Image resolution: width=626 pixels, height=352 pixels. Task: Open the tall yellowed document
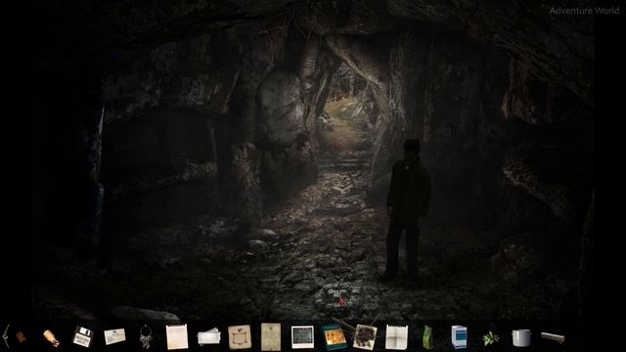point(271,337)
